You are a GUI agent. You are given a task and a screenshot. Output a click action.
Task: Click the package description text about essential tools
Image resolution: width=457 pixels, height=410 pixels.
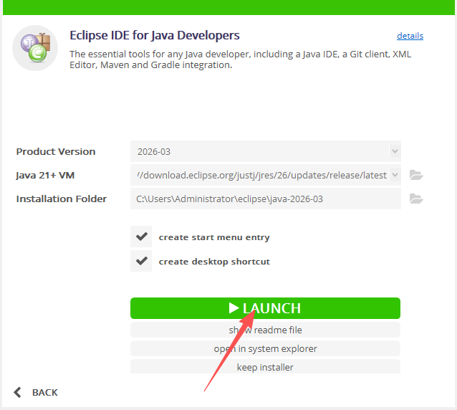click(x=240, y=59)
